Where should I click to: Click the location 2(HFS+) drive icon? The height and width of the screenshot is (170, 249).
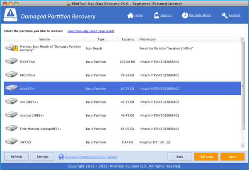(12, 115)
